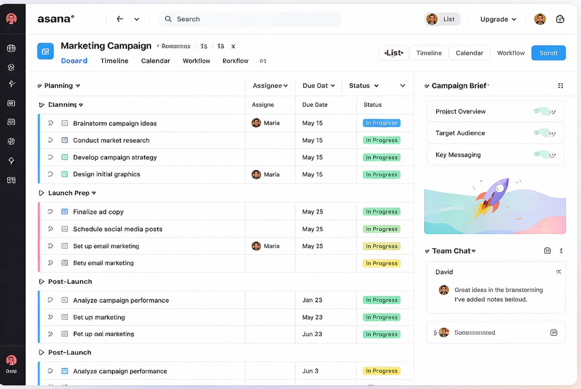Mark Brainstorm campaign ideas as complete
The height and width of the screenshot is (389, 581).
tap(50, 123)
